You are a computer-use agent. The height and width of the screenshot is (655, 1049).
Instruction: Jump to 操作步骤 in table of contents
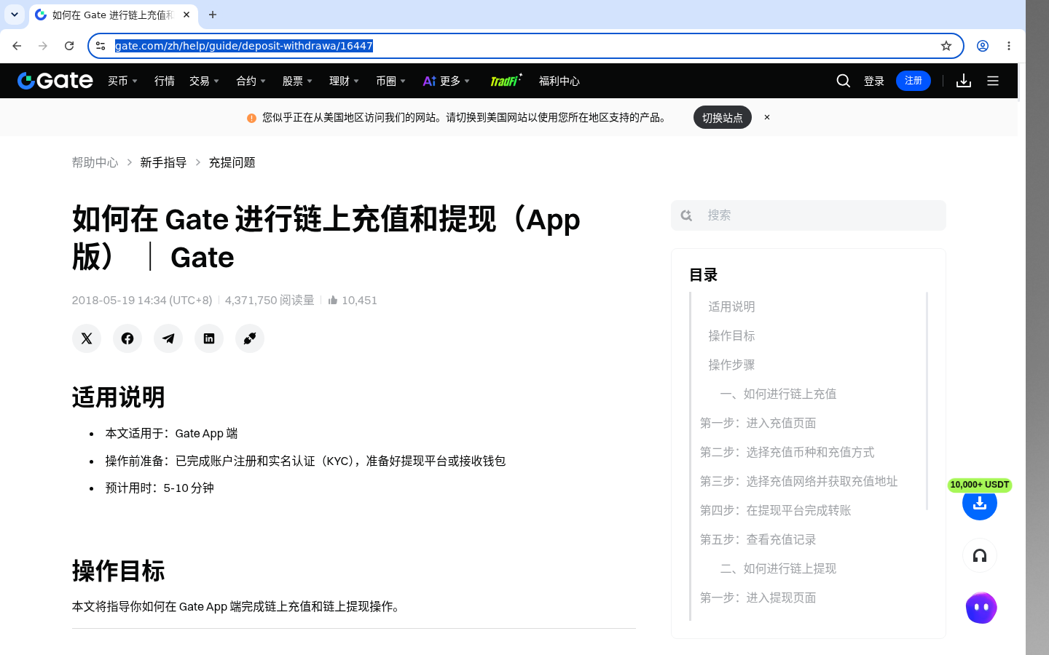731,365
